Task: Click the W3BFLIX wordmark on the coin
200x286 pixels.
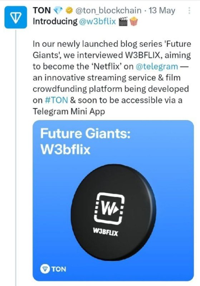Action: coord(106,232)
